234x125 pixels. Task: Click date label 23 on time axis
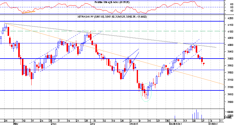tap(158, 121)
